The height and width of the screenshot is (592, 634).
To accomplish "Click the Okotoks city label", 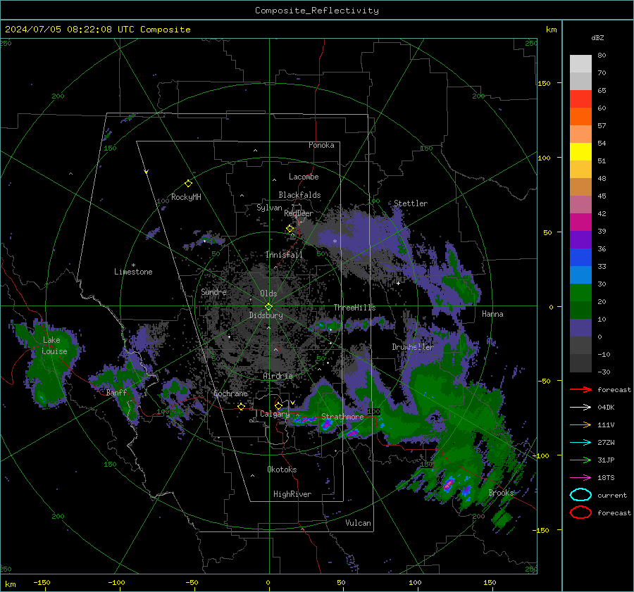I will (282, 470).
